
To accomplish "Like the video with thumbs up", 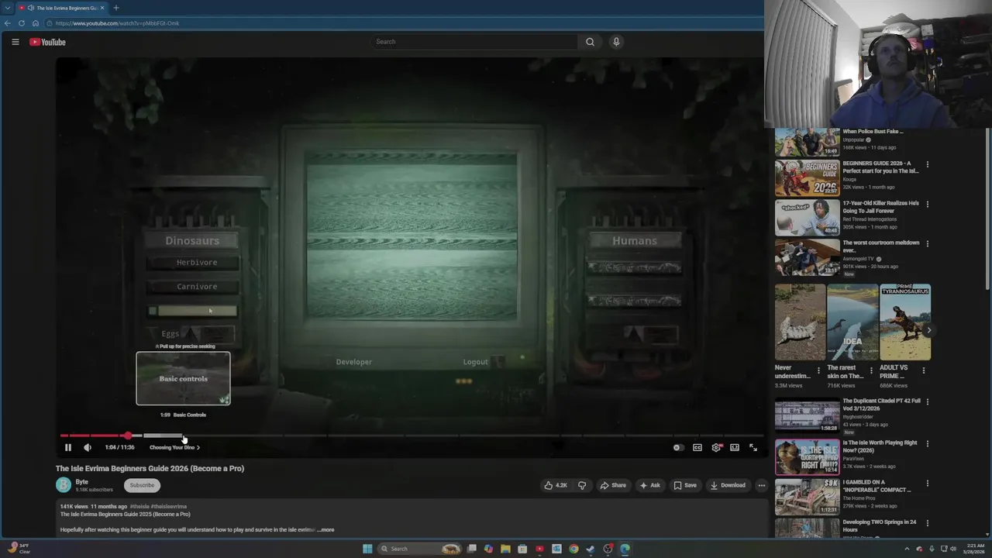I will coord(556,485).
